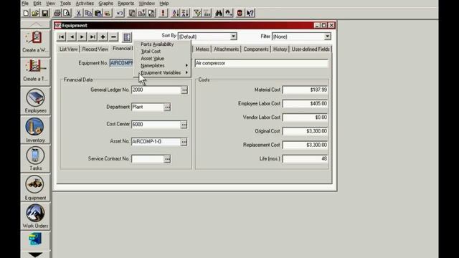Click the Paste toolbar icon
This screenshot has height=258, width=459.
pos(98,13)
